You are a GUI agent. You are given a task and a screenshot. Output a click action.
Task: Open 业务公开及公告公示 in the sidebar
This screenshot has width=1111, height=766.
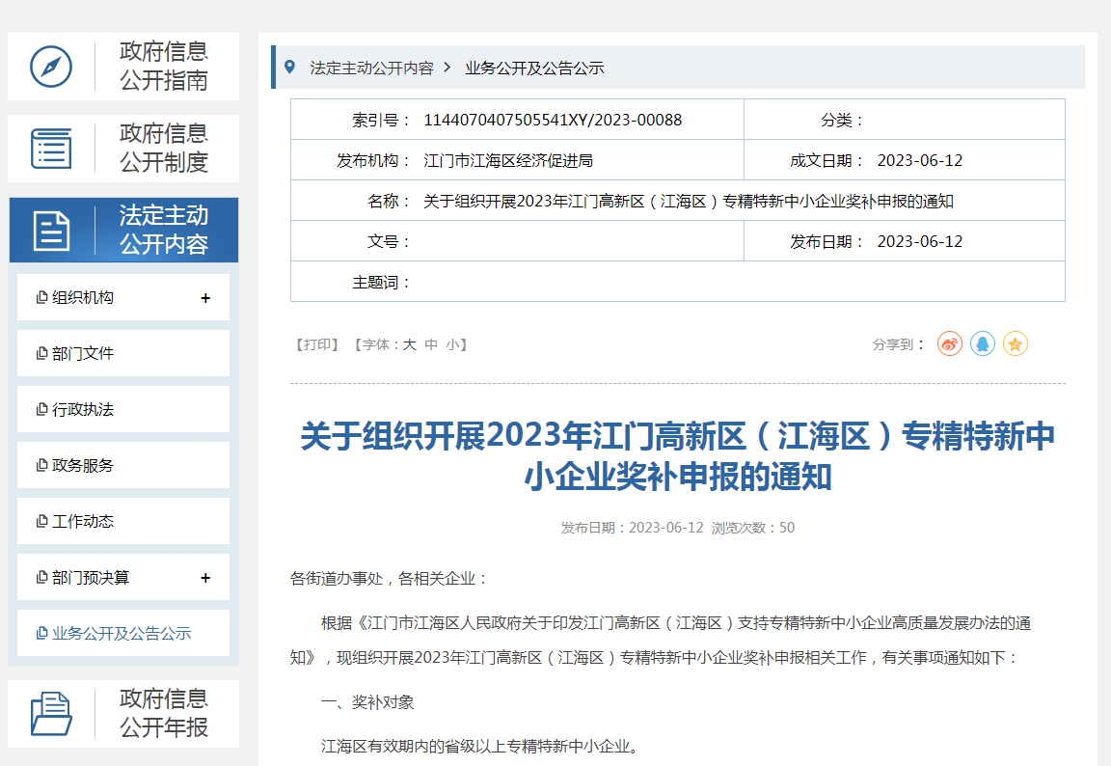coord(122,634)
